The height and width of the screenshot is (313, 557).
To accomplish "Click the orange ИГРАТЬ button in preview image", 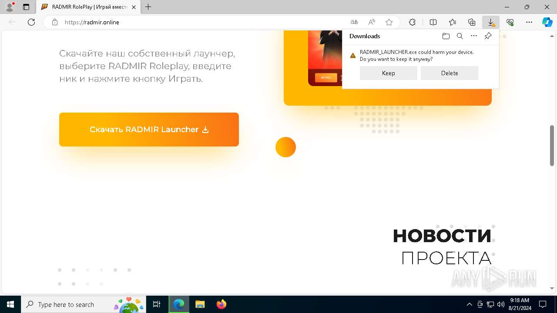I will (326, 78).
